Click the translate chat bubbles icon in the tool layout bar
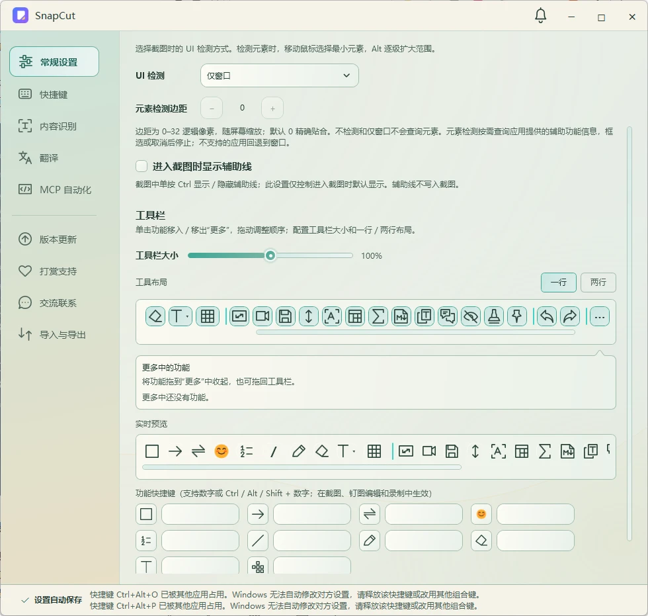Screen dimensions: 648x616 tap(448, 317)
